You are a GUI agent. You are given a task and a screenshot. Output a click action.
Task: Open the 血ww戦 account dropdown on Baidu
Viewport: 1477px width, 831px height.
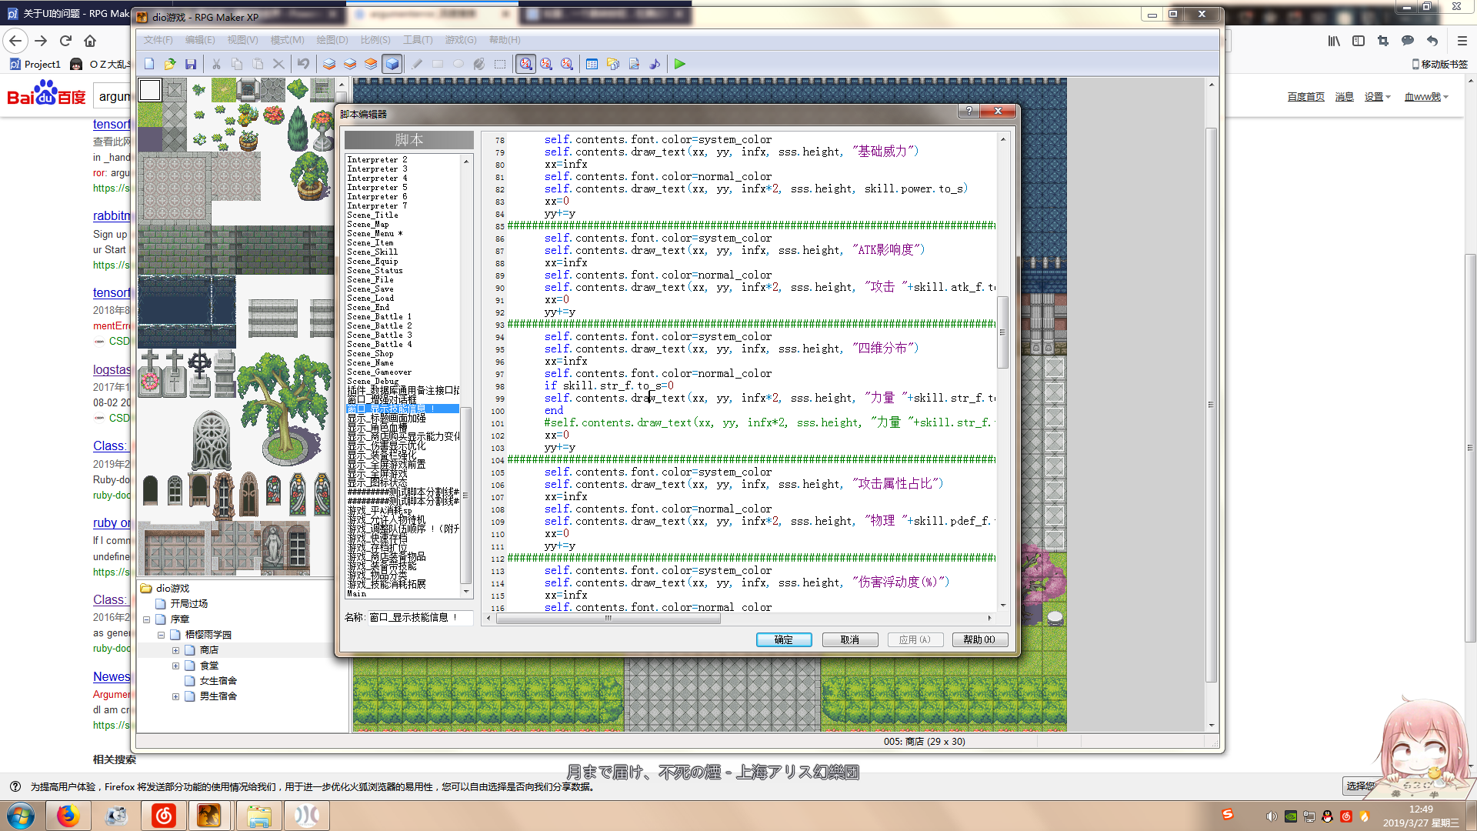1426,97
